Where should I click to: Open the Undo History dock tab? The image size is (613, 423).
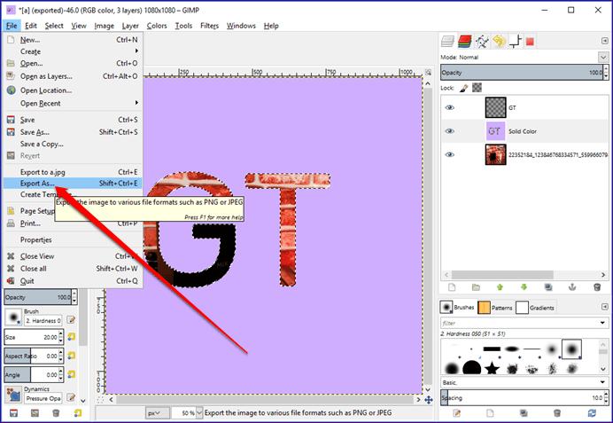tap(500, 41)
